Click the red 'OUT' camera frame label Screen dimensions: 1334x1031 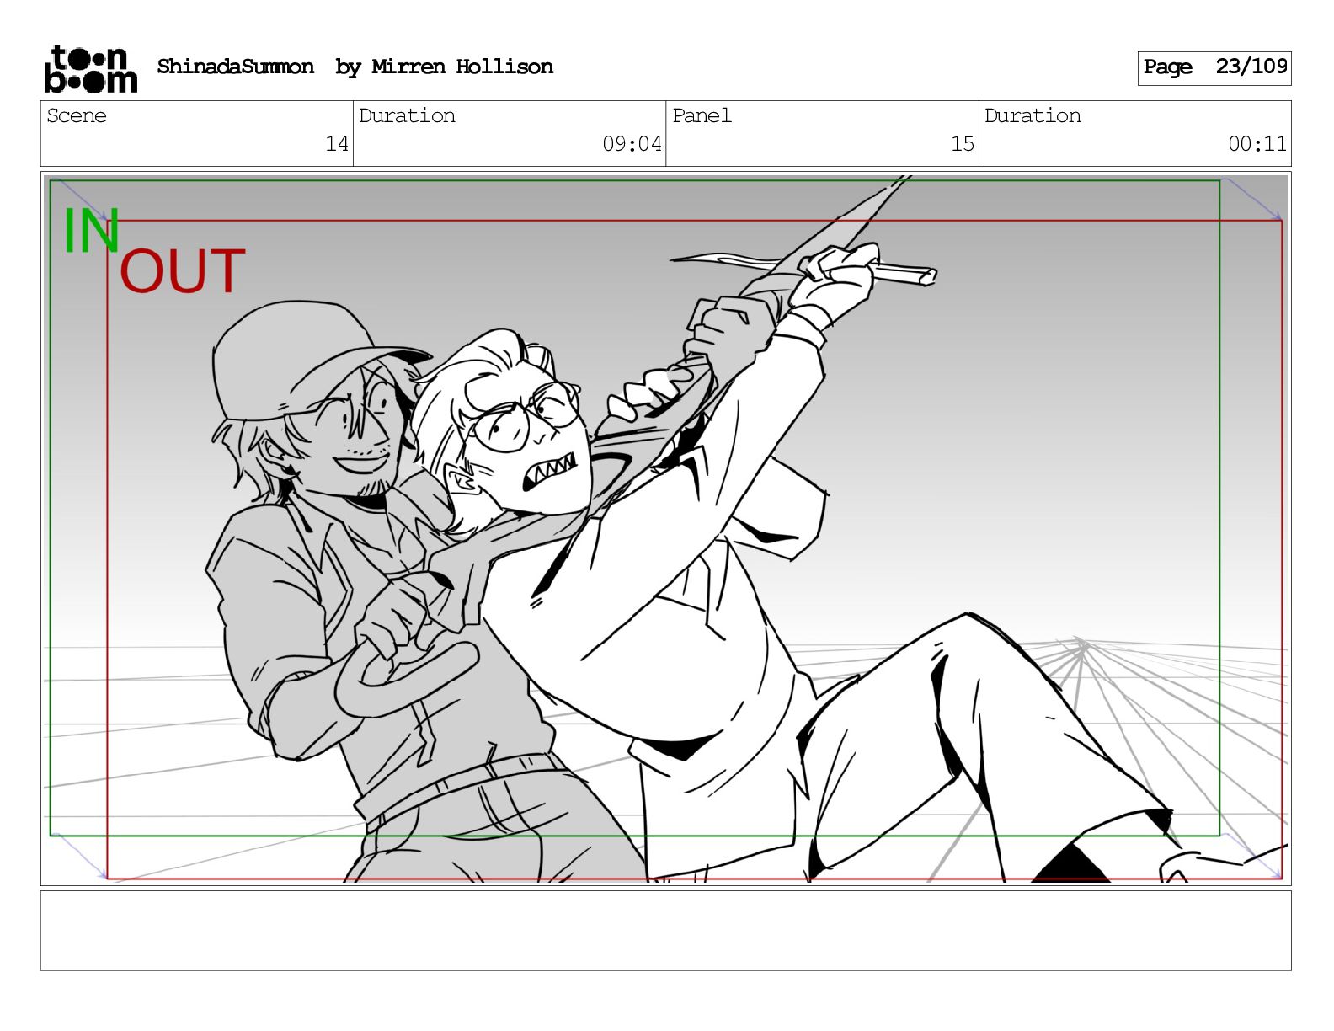[183, 271]
